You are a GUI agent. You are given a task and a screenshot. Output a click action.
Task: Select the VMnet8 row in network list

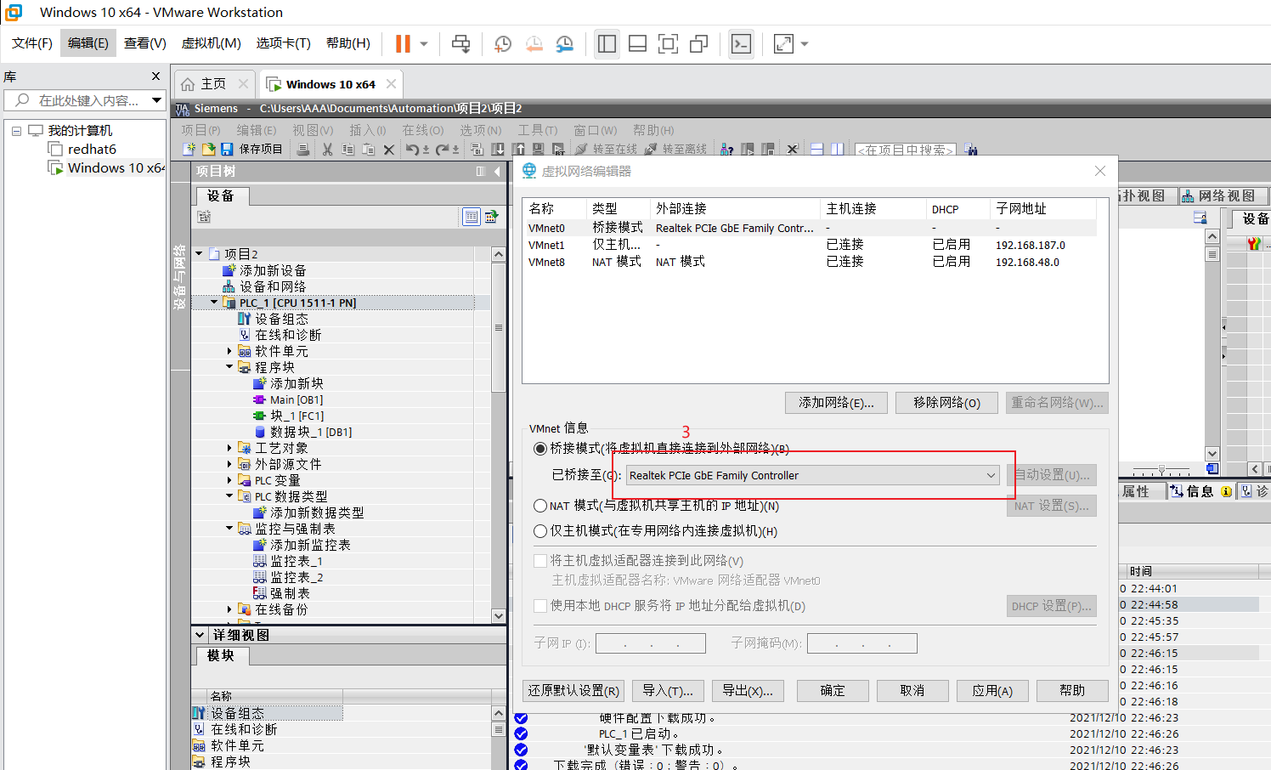coord(810,262)
